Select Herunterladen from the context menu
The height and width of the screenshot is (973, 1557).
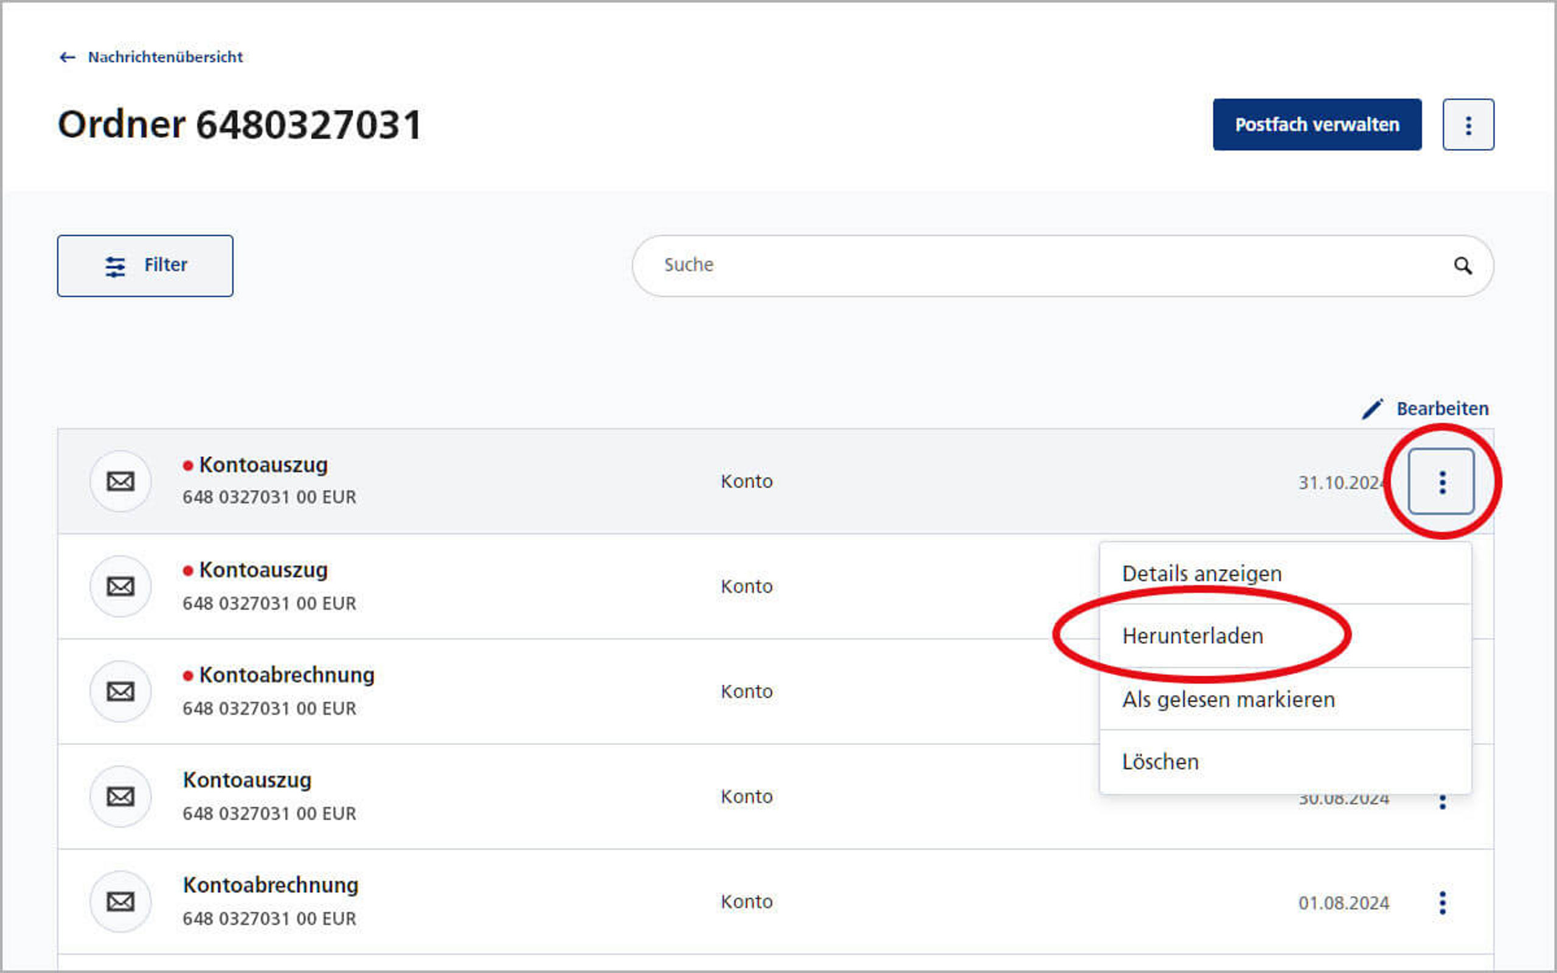pos(1191,634)
